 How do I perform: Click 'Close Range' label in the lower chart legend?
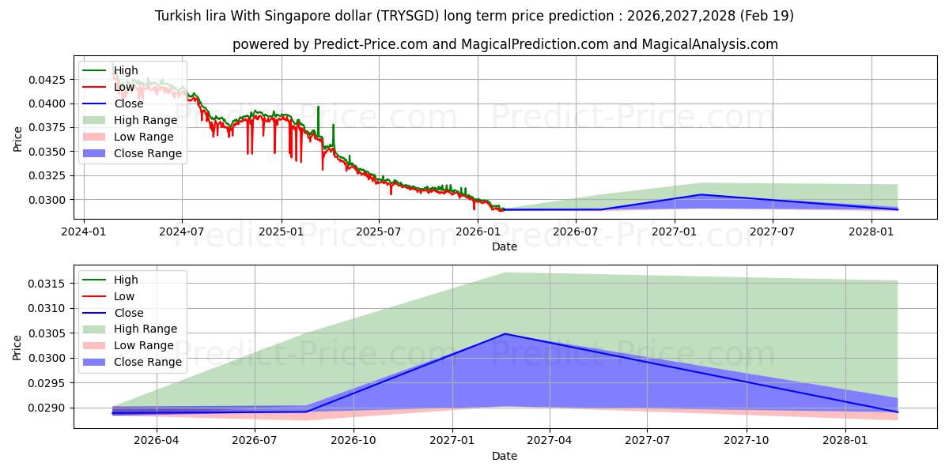[148, 362]
